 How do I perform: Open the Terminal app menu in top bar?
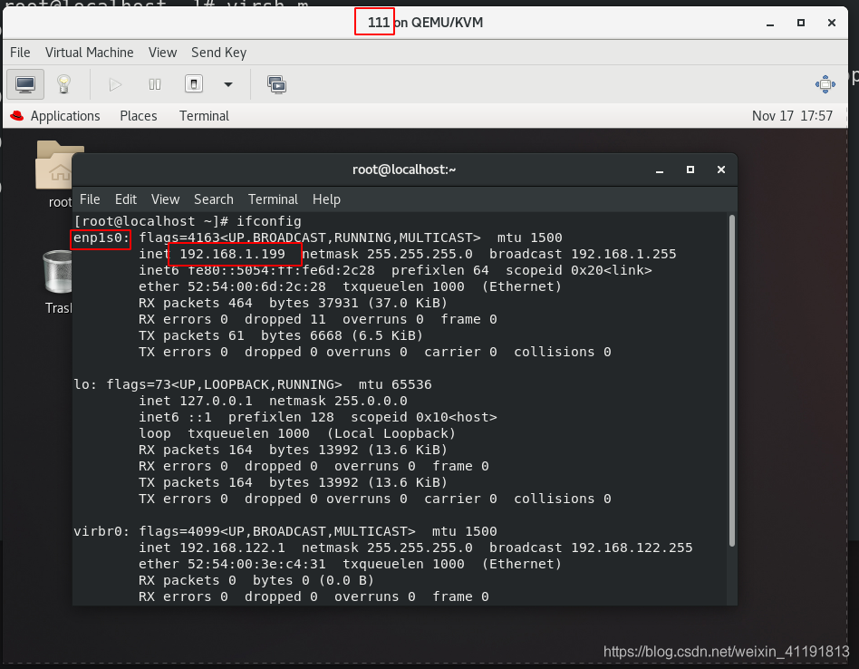[x=205, y=116]
